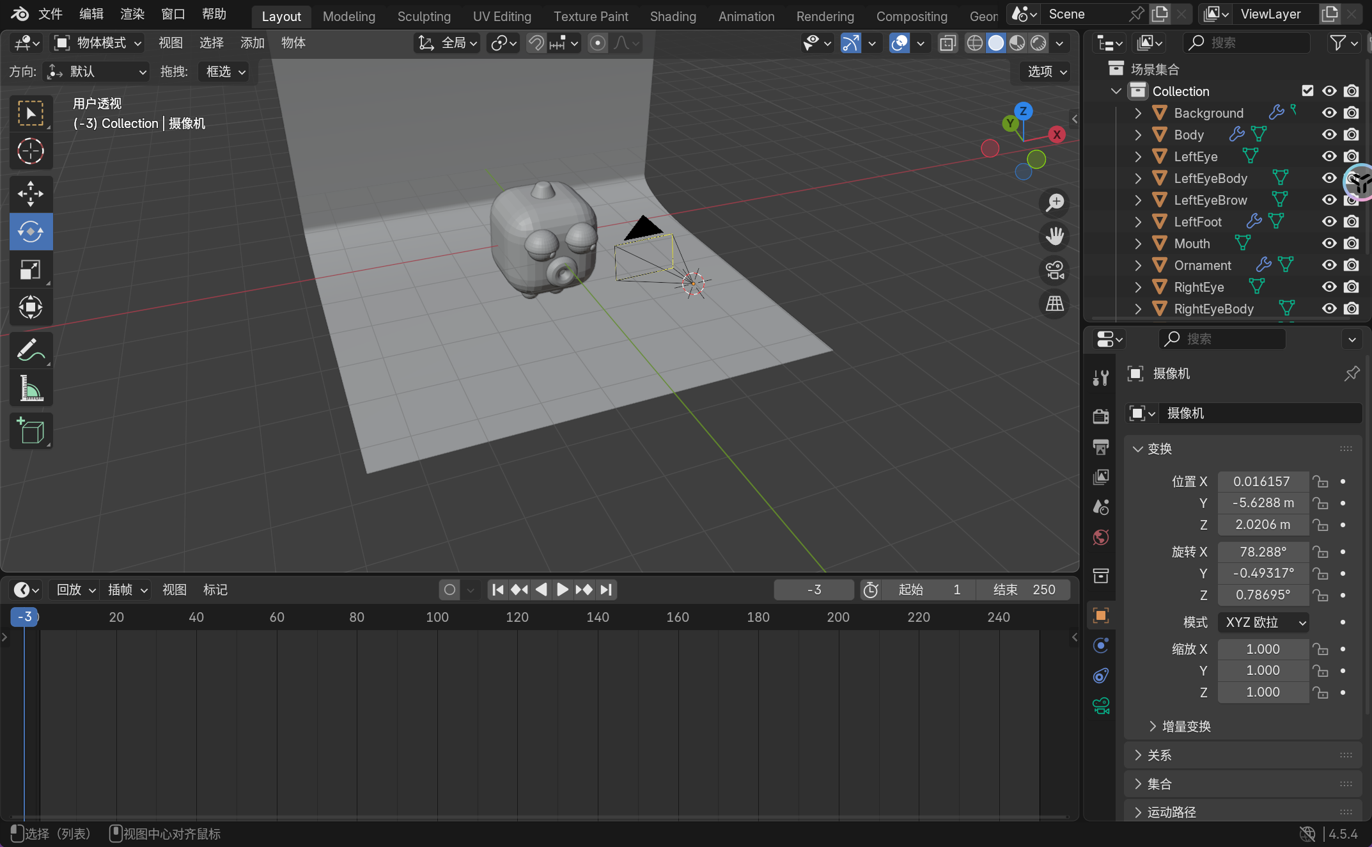Select the Move tool in toolbar

click(x=30, y=193)
